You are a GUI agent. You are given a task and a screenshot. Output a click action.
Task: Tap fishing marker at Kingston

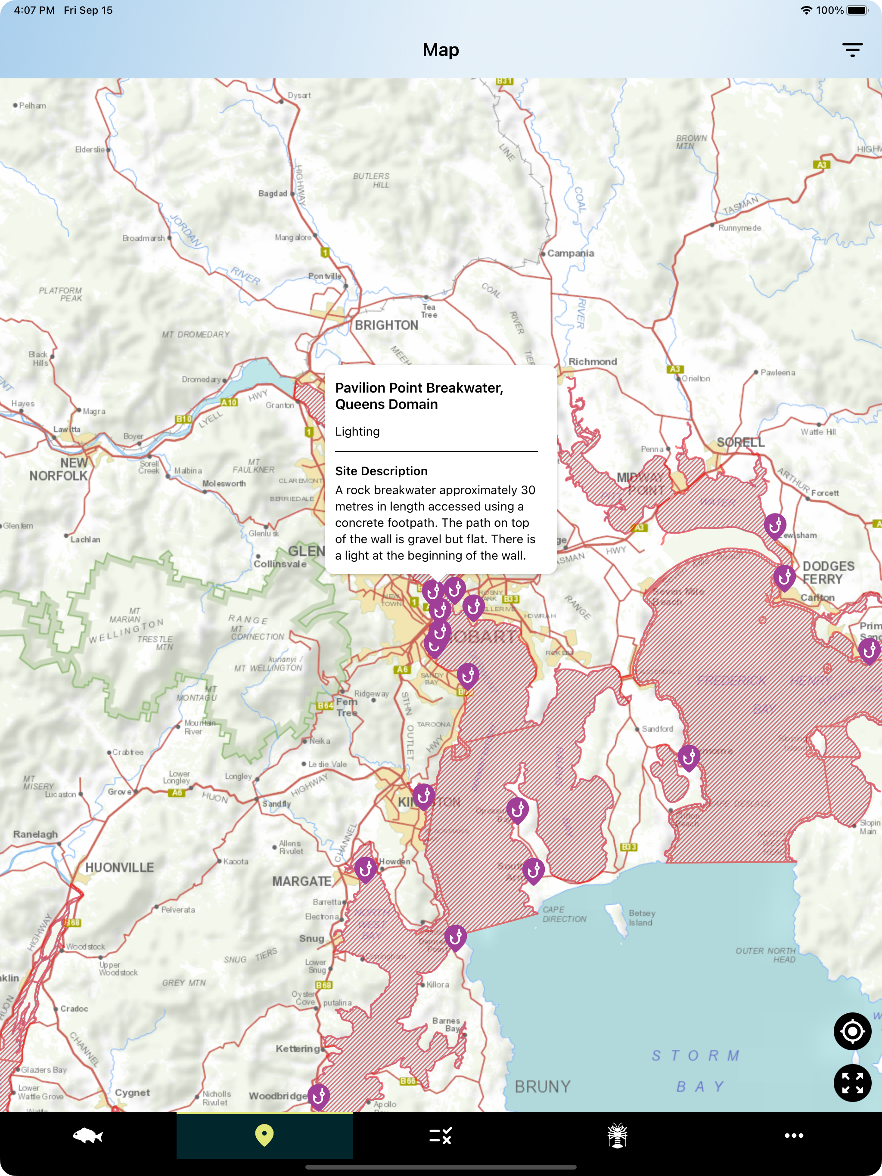click(x=423, y=796)
